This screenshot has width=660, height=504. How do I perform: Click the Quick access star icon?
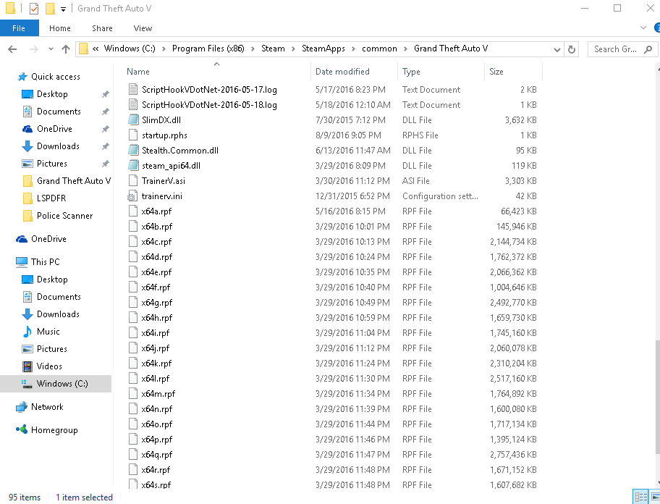pyautogui.click(x=22, y=77)
